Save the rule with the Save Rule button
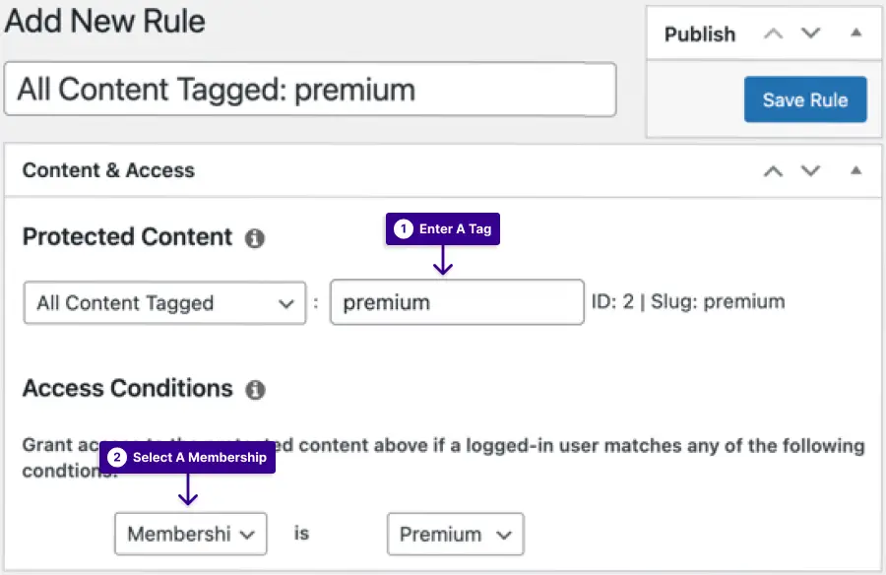 coord(805,99)
